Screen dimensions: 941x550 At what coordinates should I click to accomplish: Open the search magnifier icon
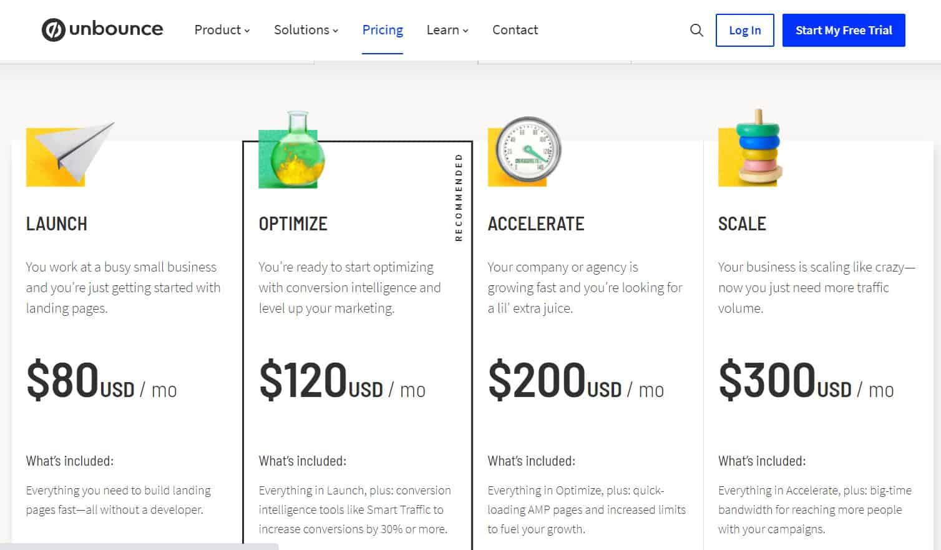pos(696,30)
